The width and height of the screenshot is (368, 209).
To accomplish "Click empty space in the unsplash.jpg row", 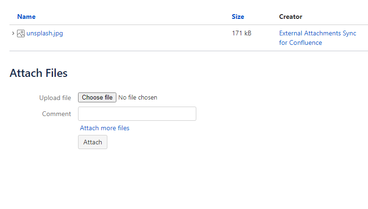I will tap(142, 38).
